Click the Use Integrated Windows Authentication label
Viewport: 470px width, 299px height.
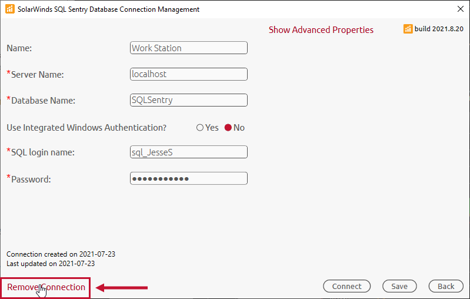click(86, 127)
